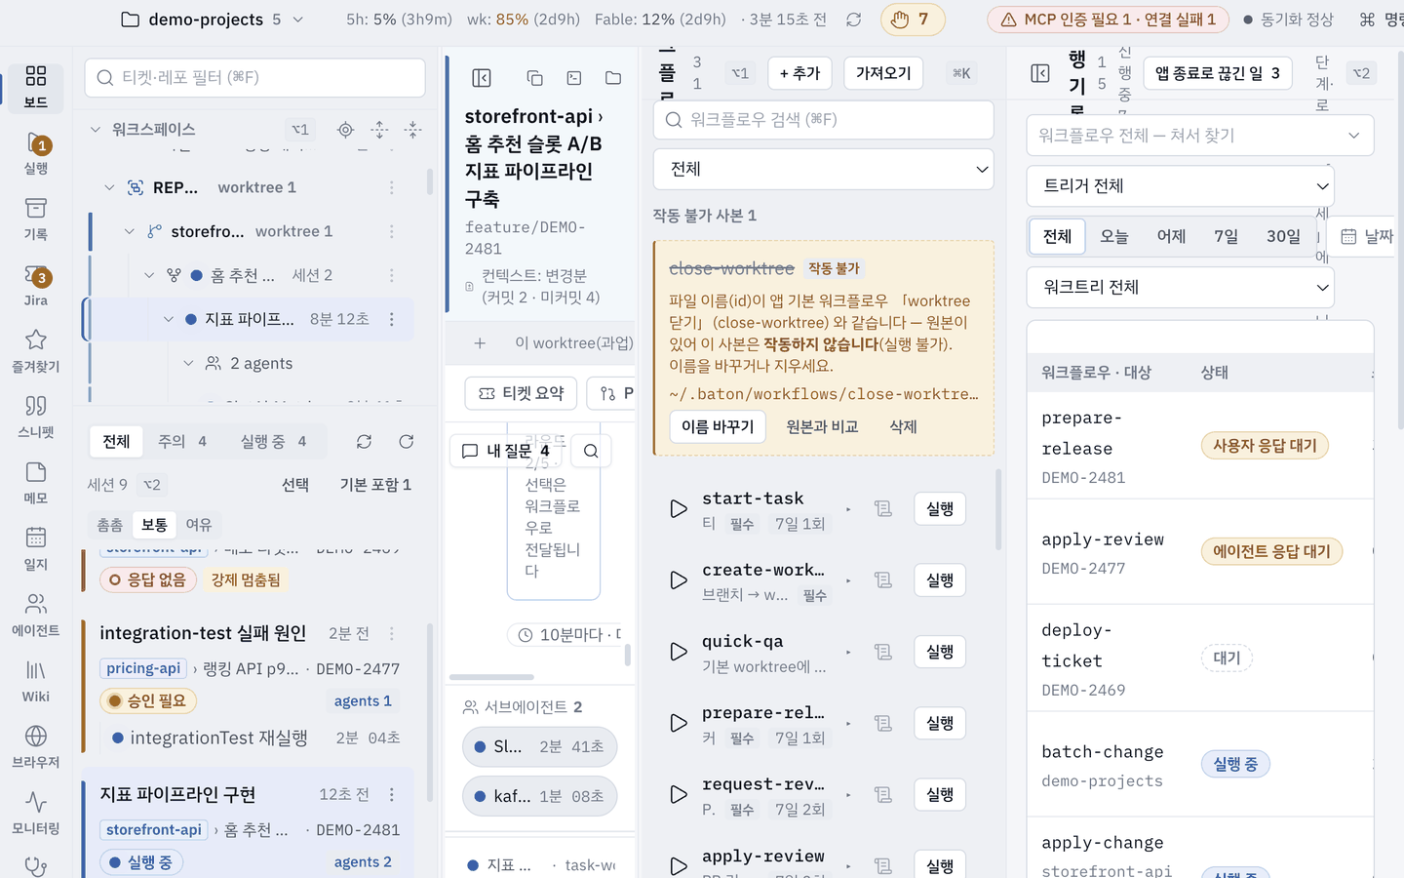The width and height of the screenshot is (1404, 878).
Task: Switch to the 주의 4 sessions tab
Action: 182,441
